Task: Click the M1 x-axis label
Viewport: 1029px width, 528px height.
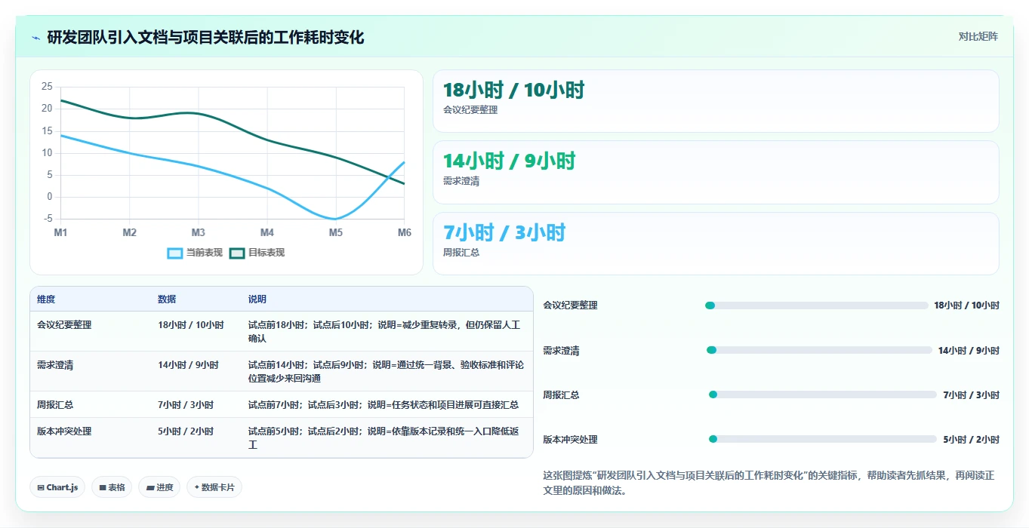Action: click(x=60, y=232)
